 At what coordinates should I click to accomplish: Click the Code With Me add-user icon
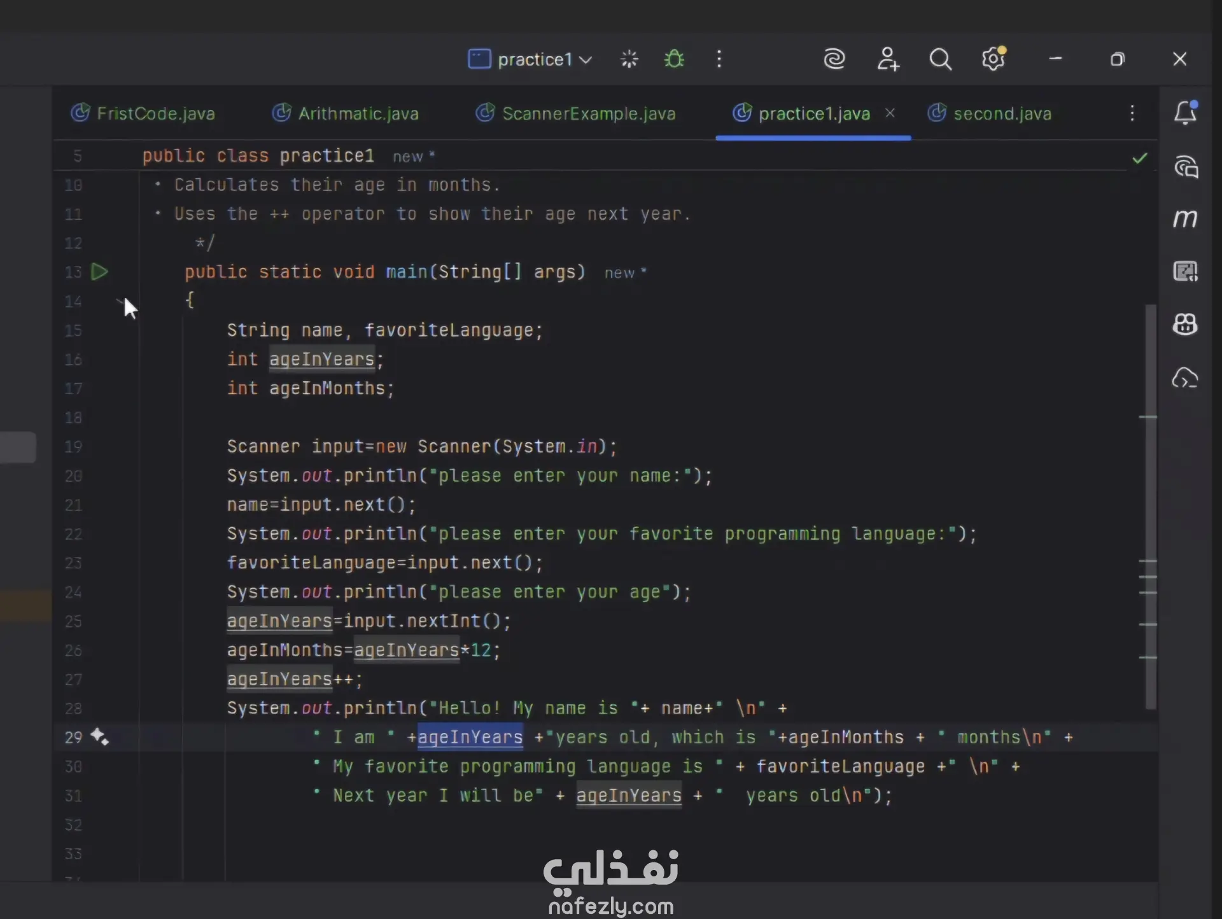[x=888, y=59]
